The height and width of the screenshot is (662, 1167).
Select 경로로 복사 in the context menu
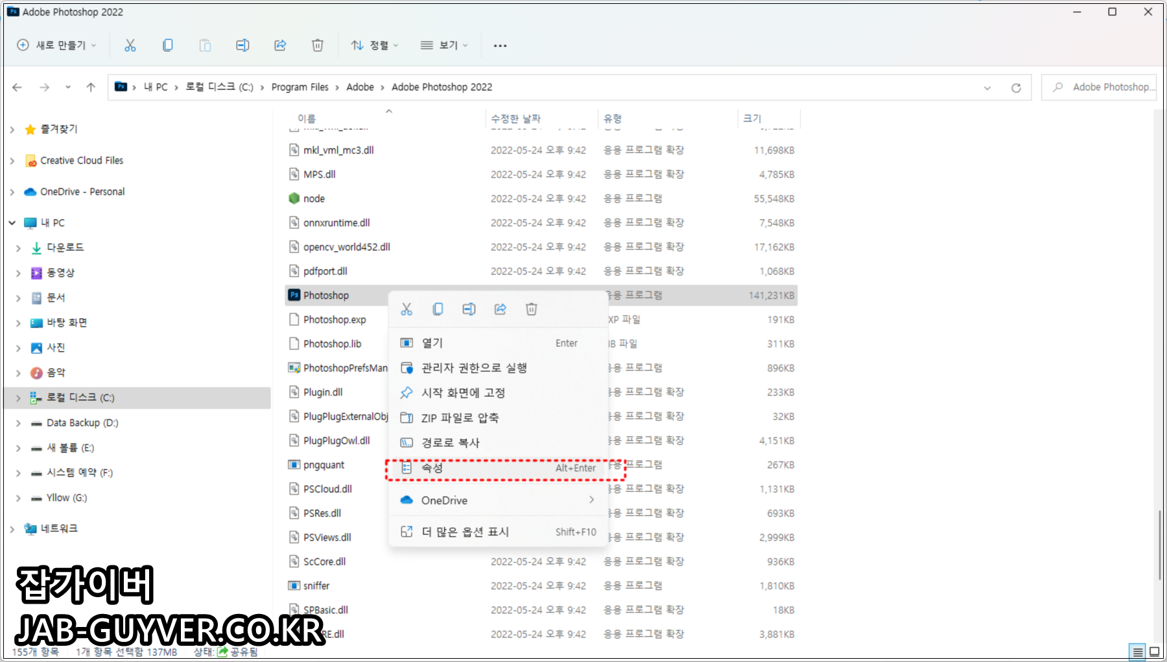click(498, 443)
